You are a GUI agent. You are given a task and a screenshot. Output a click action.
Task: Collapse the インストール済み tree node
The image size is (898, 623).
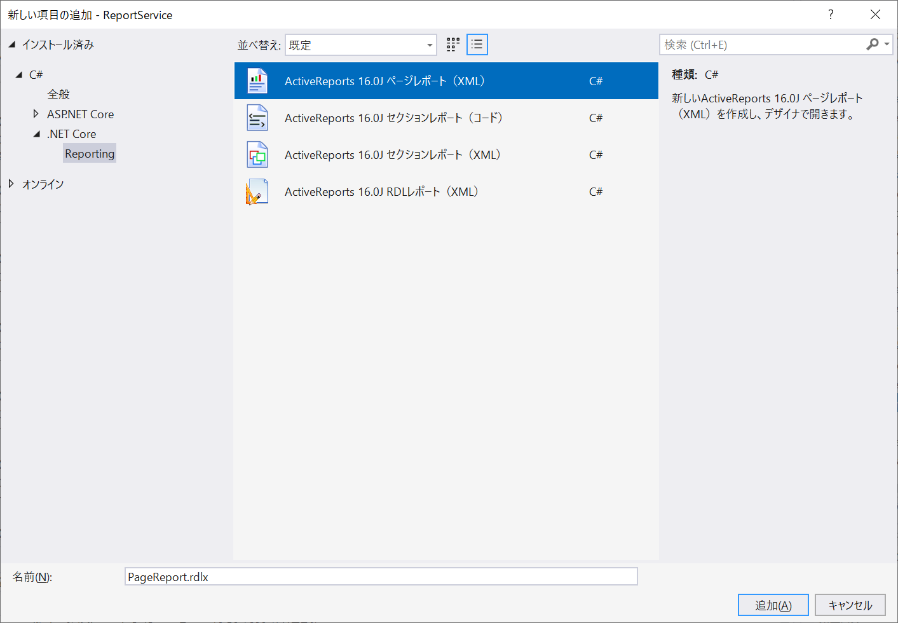tap(11, 44)
